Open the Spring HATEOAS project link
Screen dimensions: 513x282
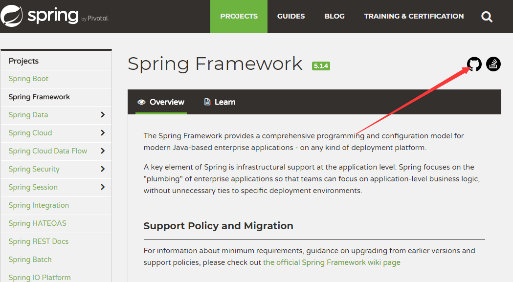tap(37, 223)
